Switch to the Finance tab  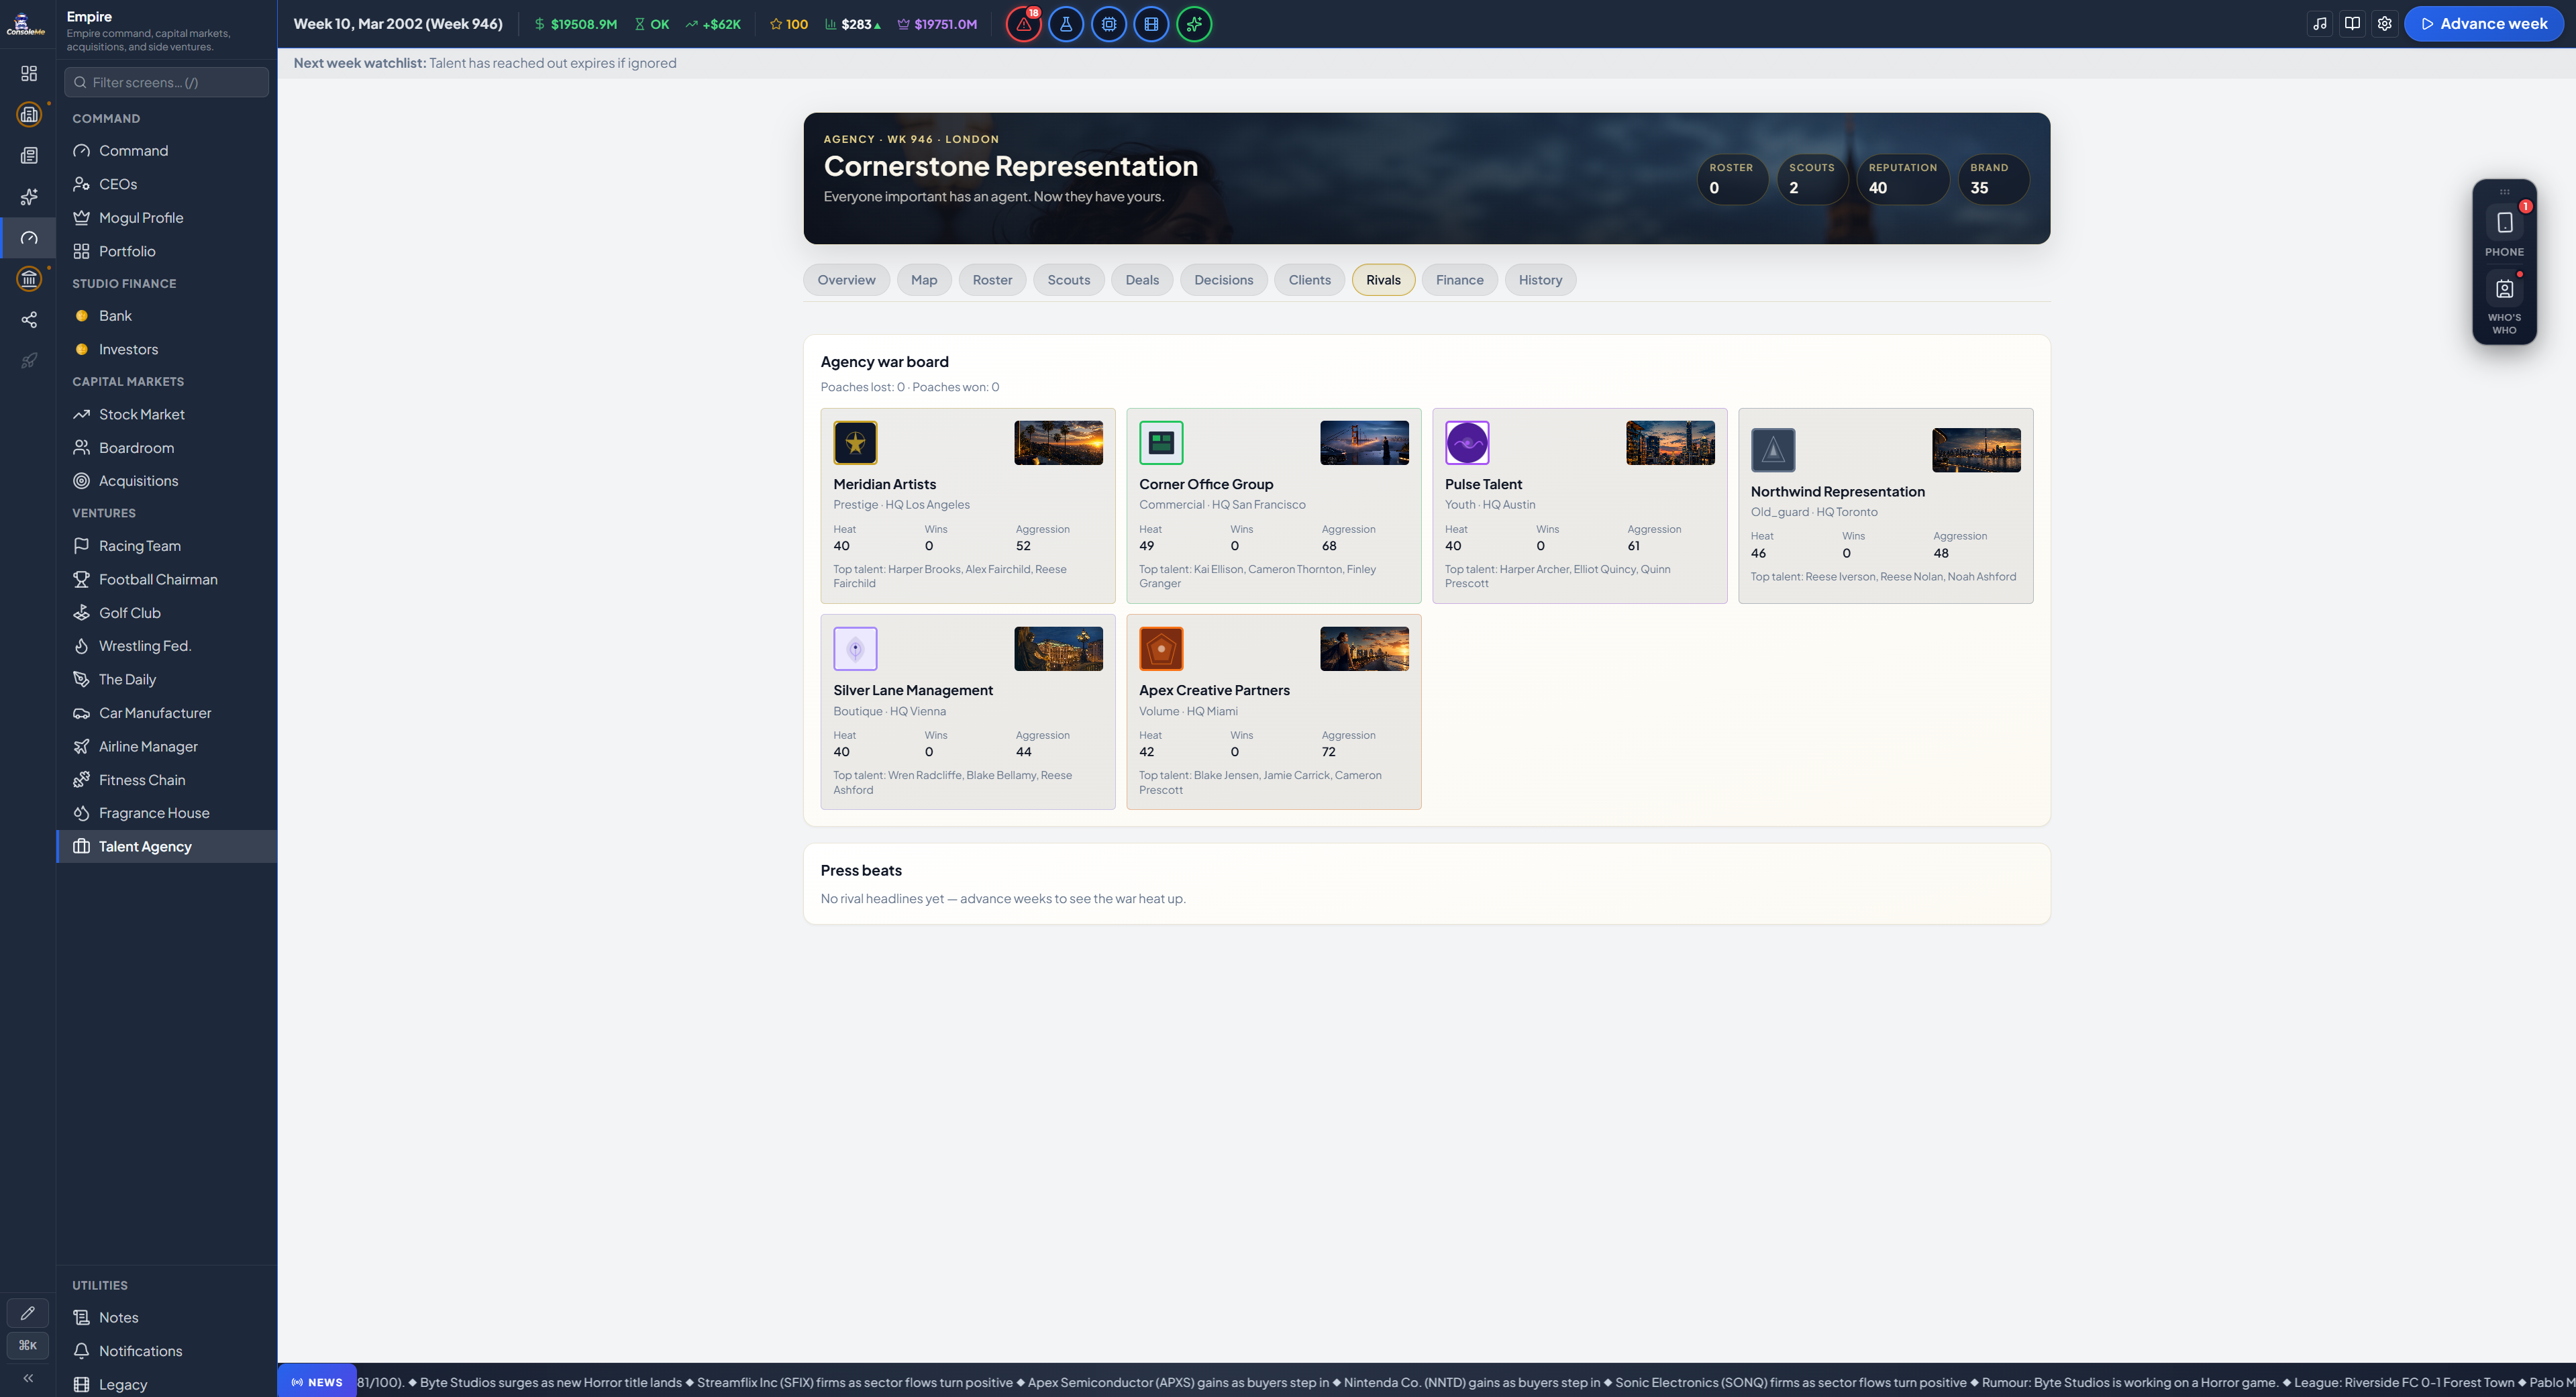click(1459, 280)
